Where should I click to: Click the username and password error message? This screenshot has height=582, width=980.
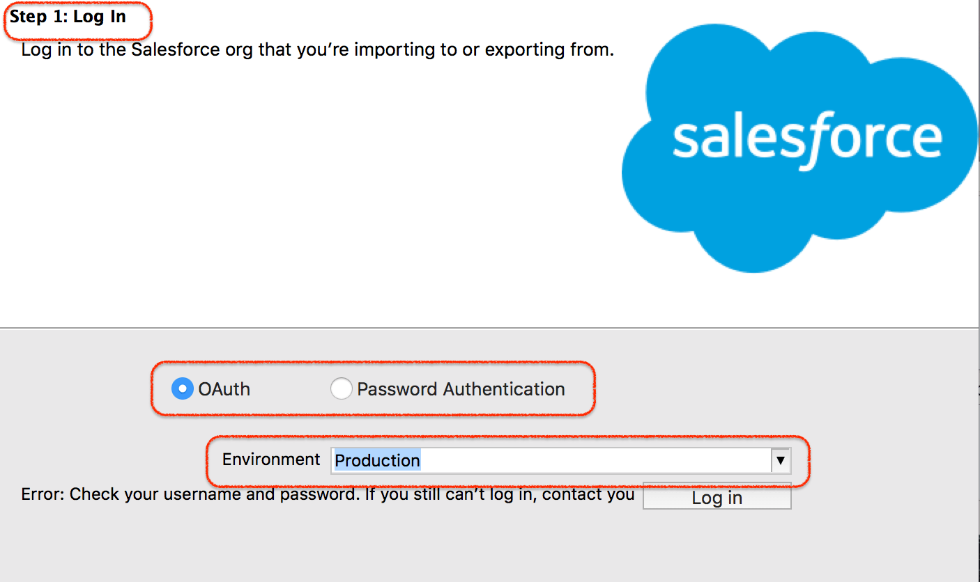[328, 494]
